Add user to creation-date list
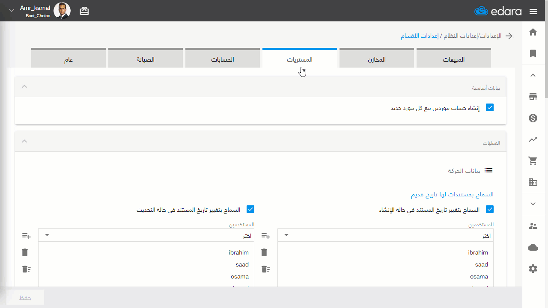 [x=265, y=236]
